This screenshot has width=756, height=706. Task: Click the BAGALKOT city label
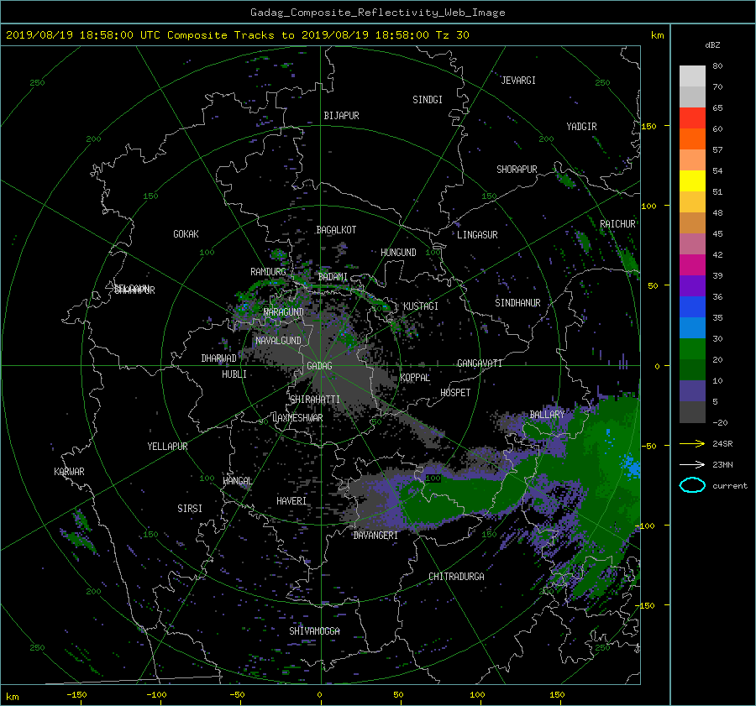(x=336, y=230)
